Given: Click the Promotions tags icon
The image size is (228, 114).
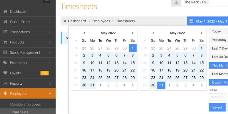Looking at the screenshot, I should point(5,63).
